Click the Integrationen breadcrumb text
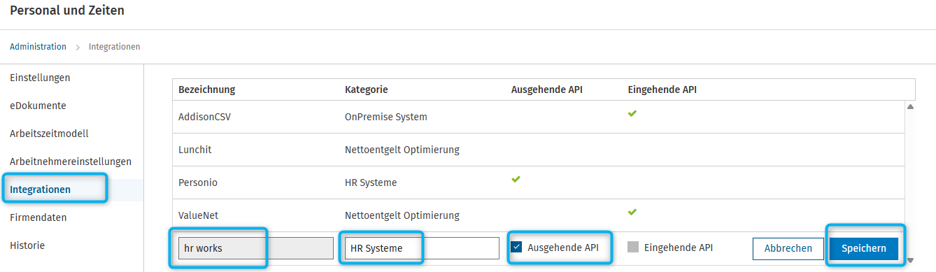 pos(114,47)
